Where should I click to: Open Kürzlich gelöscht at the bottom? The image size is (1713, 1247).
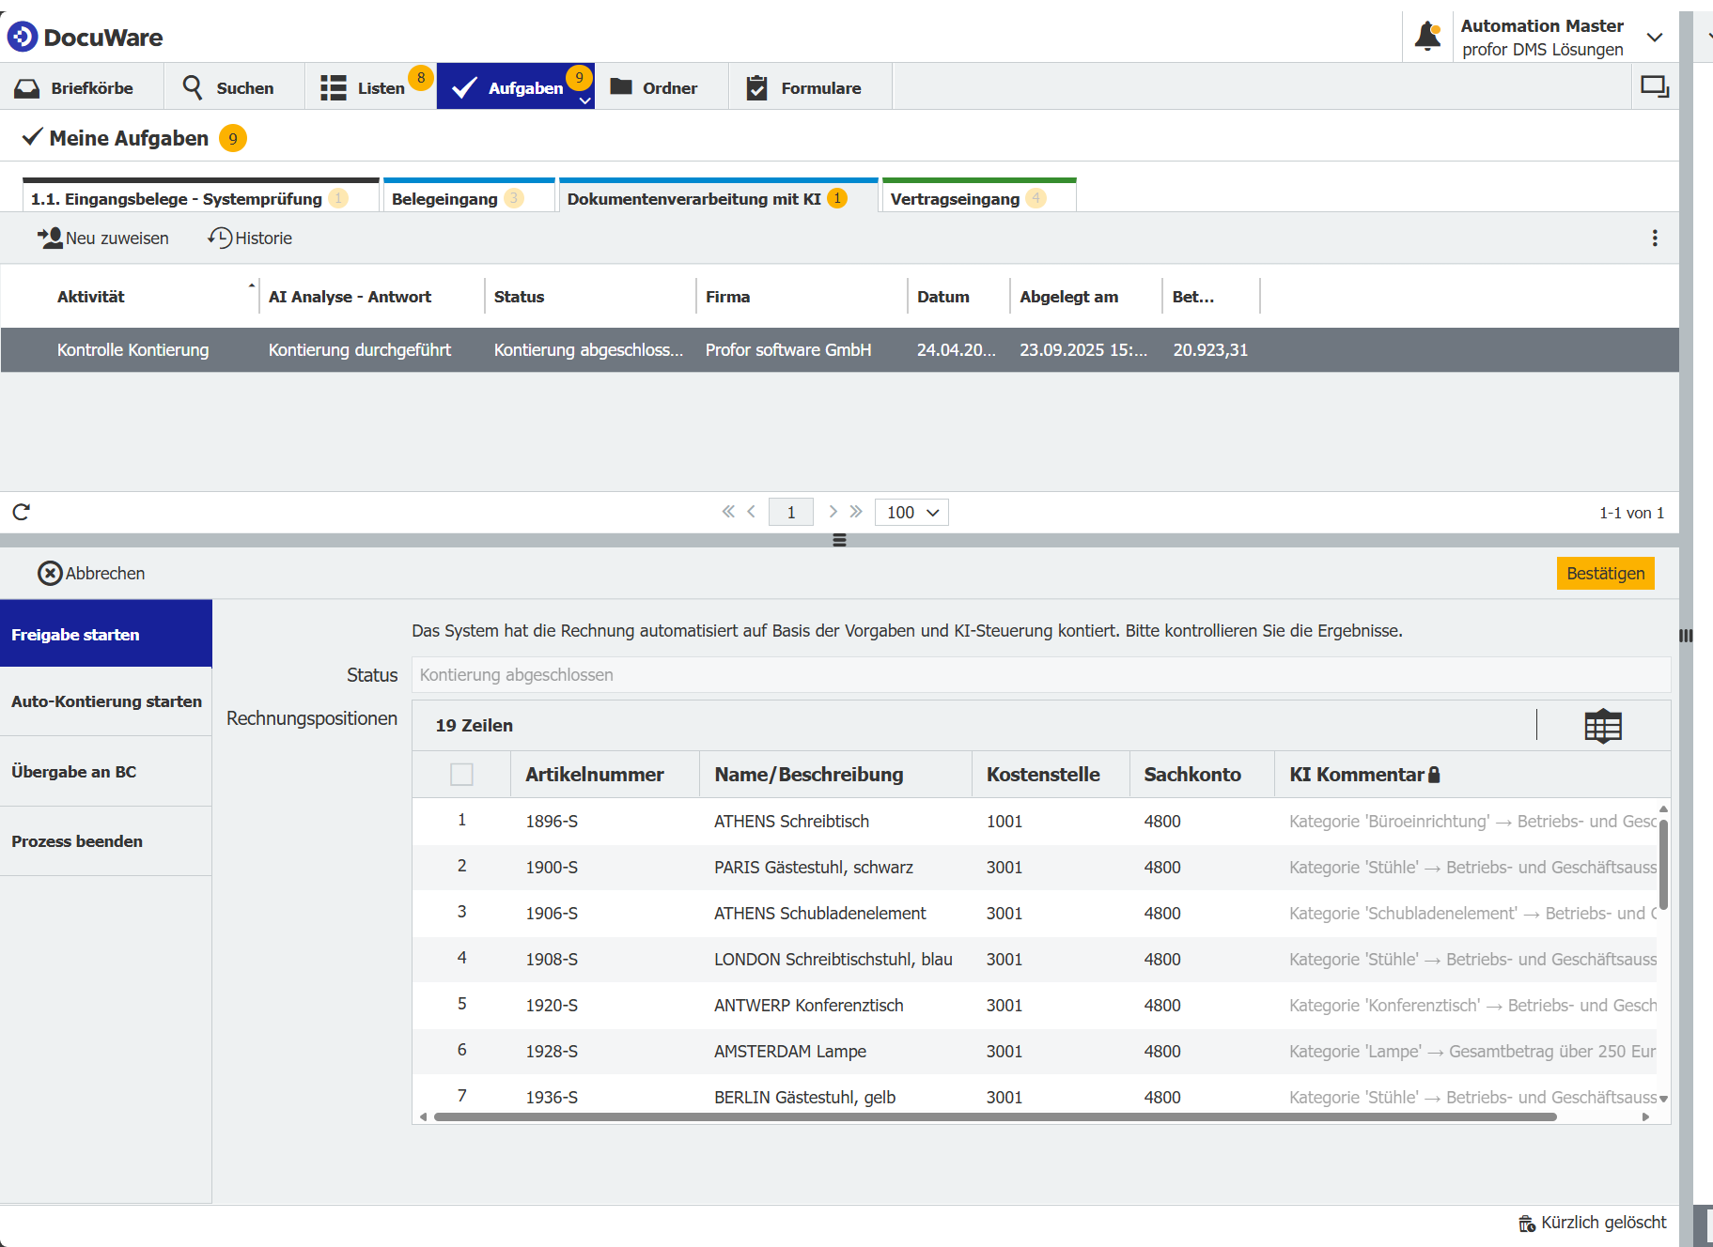[x=1592, y=1222]
